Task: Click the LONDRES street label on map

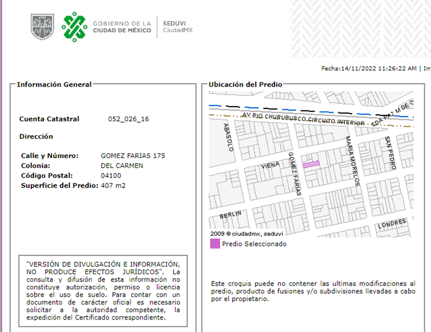Action: point(392,224)
